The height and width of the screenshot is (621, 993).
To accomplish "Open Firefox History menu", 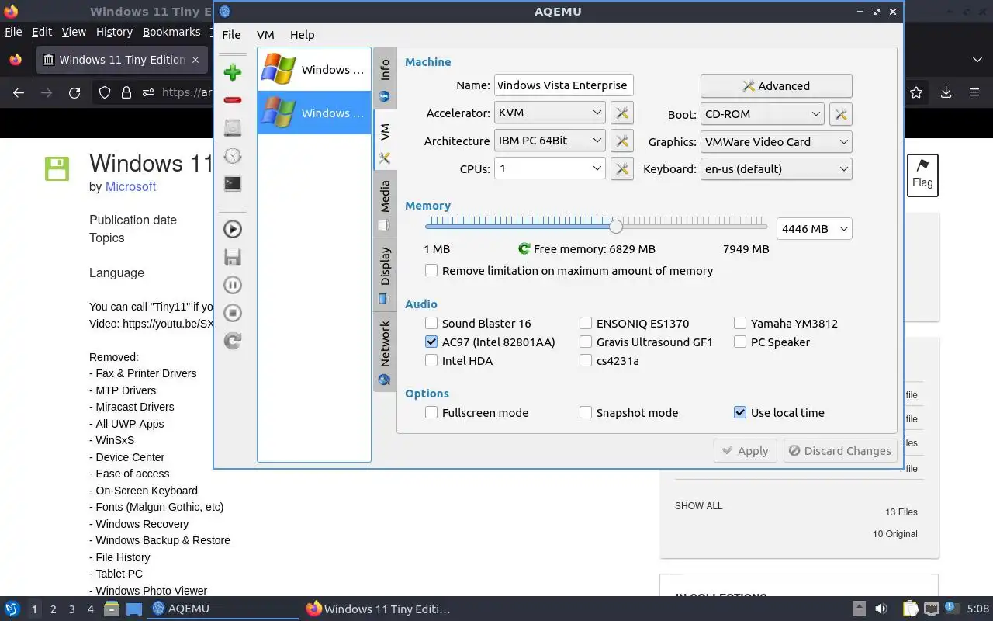I will coord(114,32).
